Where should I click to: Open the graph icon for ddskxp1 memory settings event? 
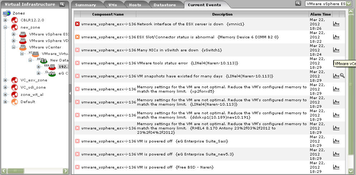click(336, 115)
